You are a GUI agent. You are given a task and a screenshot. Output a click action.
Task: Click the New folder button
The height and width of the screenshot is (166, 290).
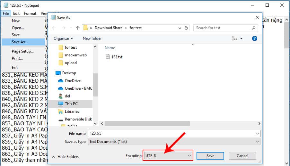[x=92, y=38]
